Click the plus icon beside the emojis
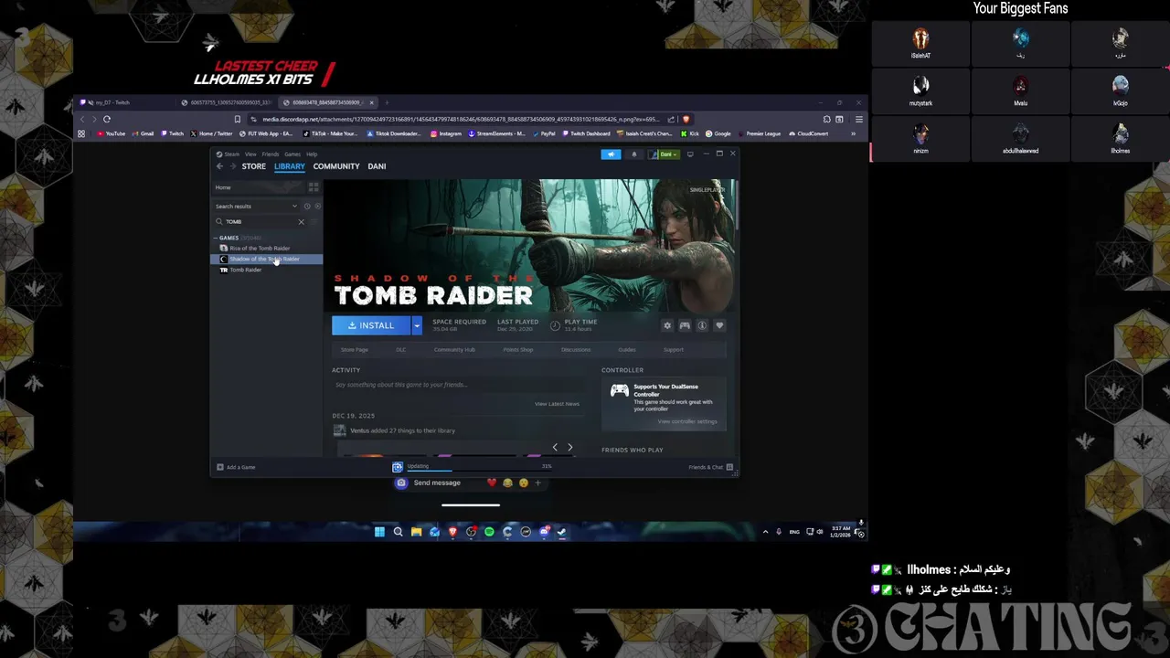 coord(537,483)
